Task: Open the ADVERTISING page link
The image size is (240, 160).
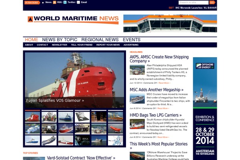Action: click(131, 45)
